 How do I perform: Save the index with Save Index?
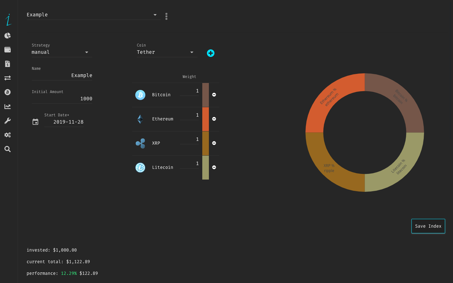coord(428,226)
